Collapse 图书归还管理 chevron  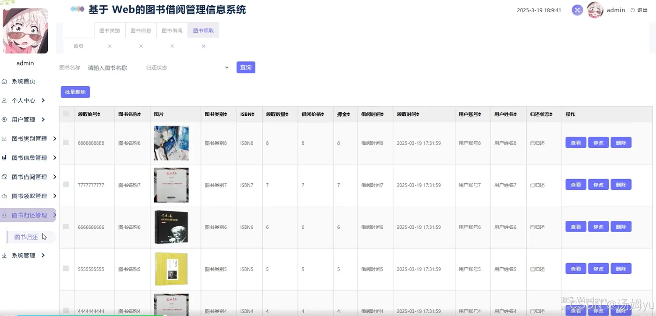click(x=55, y=215)
